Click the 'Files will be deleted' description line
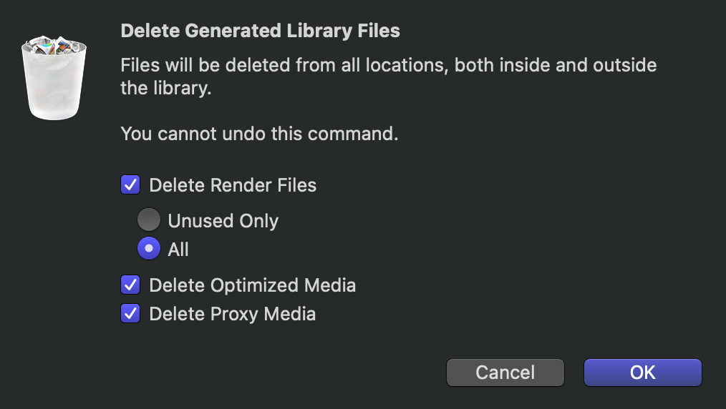Screen dimensions: 726x409 [388, 66]
